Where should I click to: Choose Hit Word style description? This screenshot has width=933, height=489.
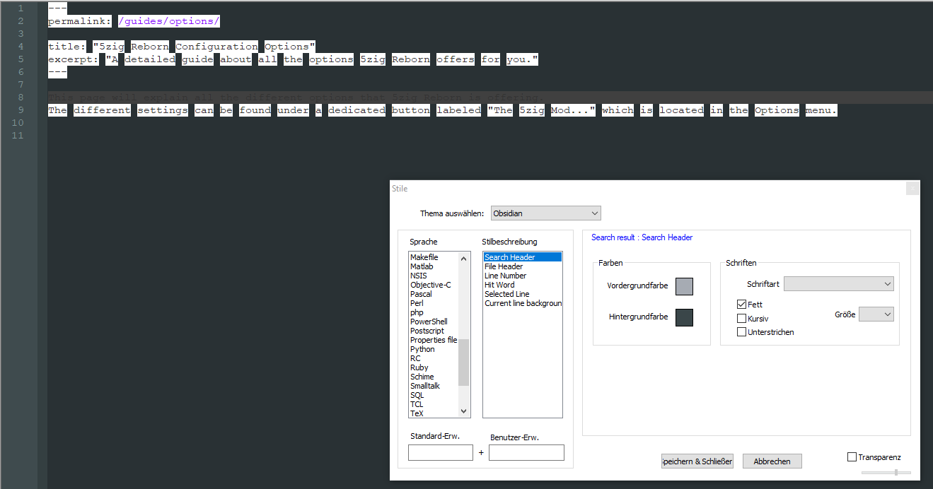pyautogui.click(x=499, y=285)
